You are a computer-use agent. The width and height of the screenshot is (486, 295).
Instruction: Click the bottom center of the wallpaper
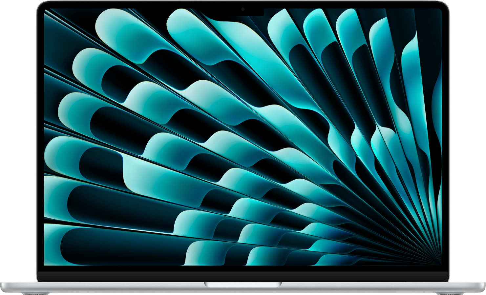(243, 261)
